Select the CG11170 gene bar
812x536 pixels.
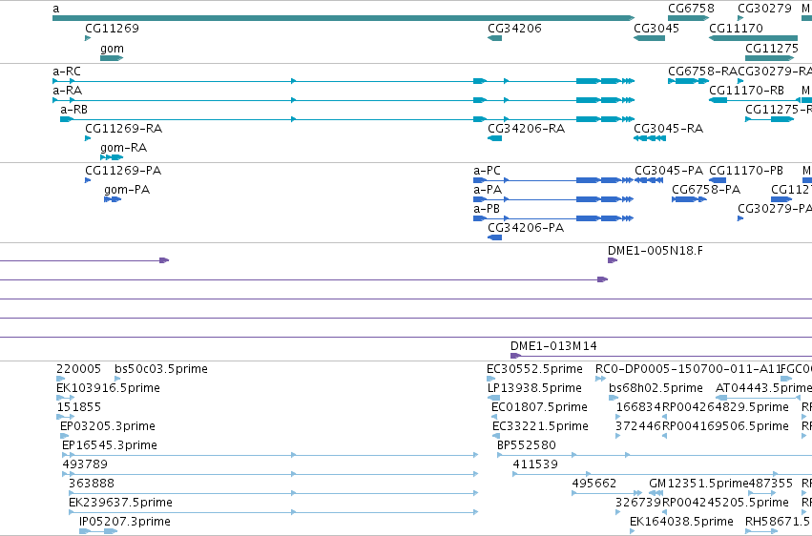753,38
